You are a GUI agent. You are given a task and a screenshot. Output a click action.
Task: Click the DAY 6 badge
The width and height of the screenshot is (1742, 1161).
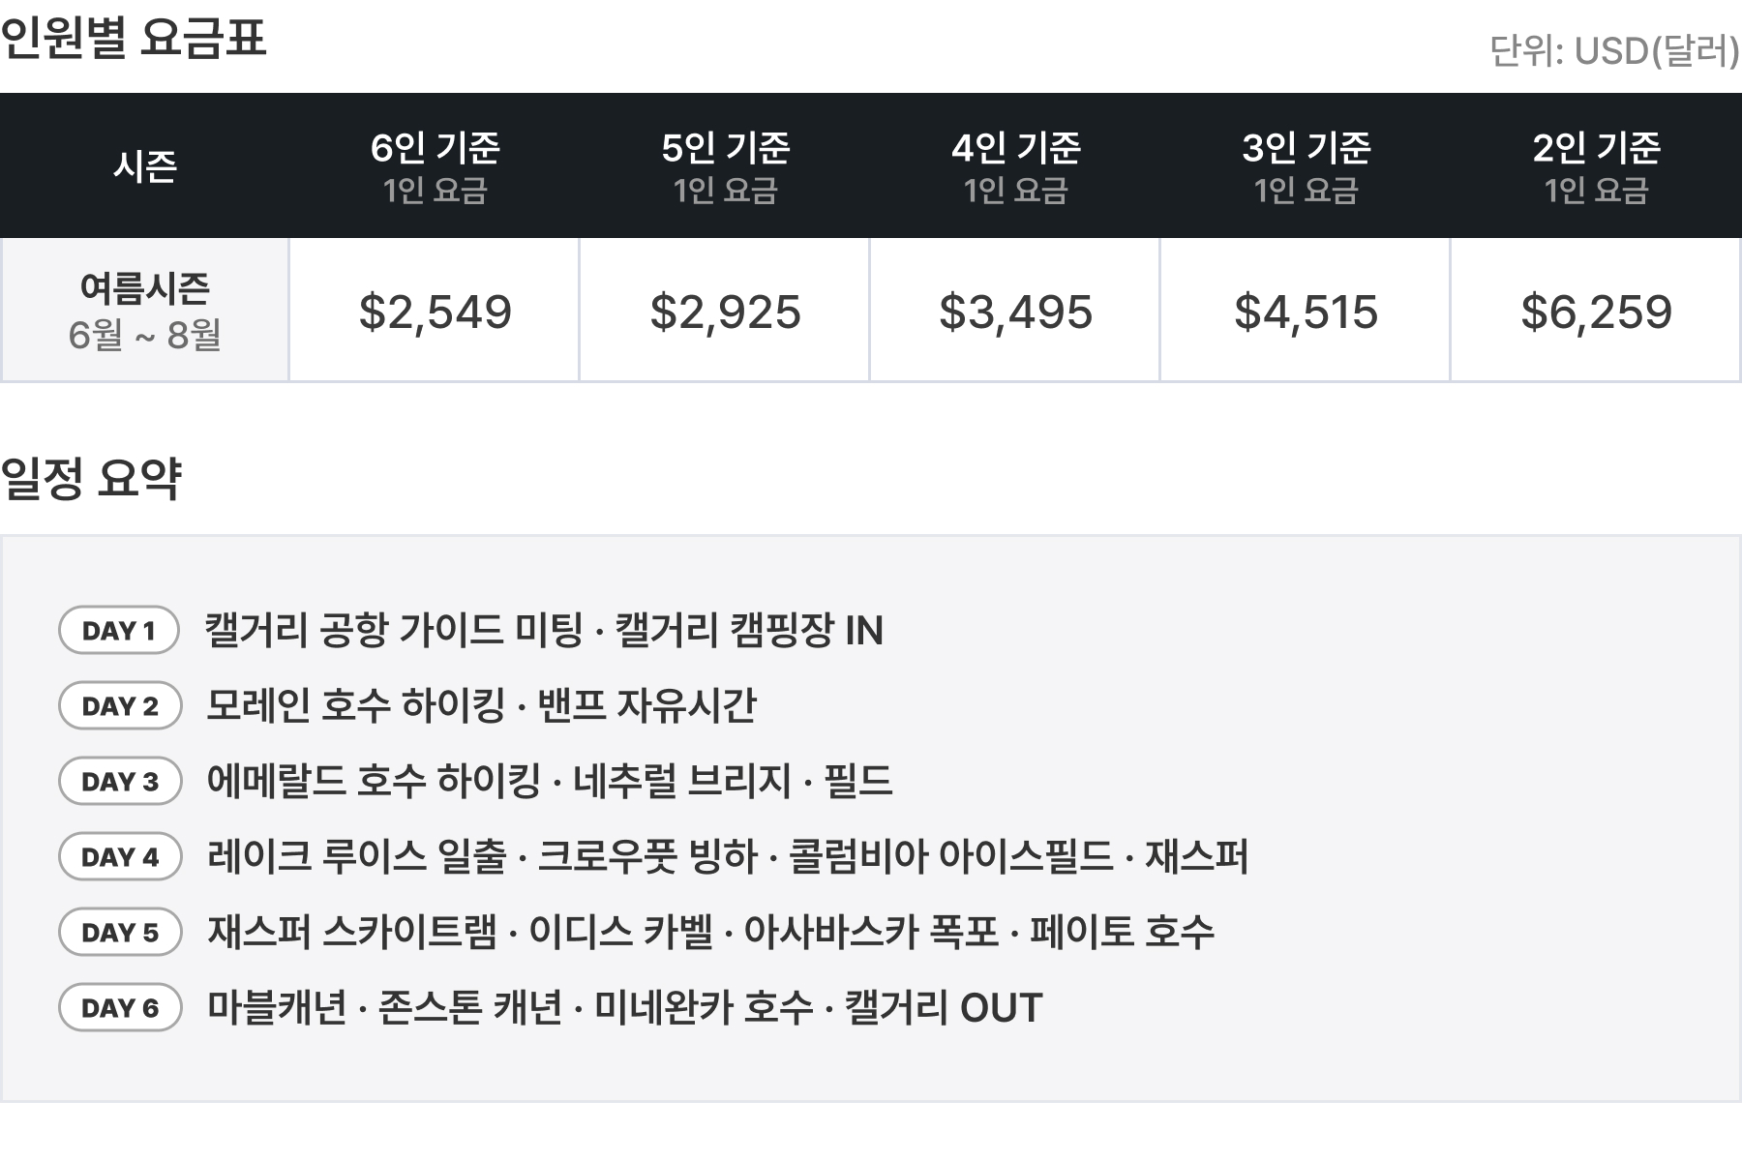point(120,1008)
